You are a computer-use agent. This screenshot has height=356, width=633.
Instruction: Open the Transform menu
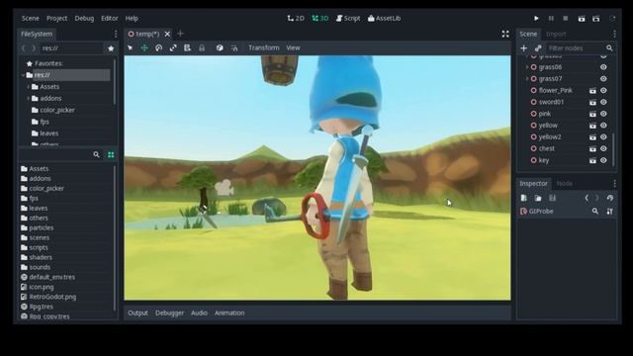click(264, 47)
